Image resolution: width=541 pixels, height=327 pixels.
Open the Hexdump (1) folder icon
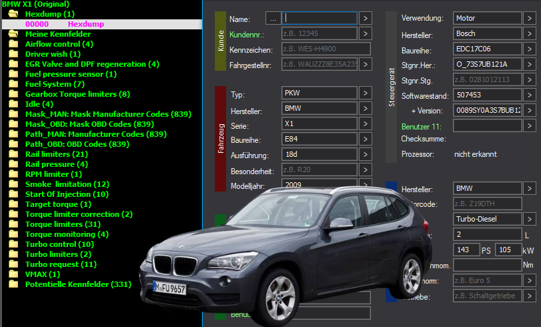[x=13, y=14]
